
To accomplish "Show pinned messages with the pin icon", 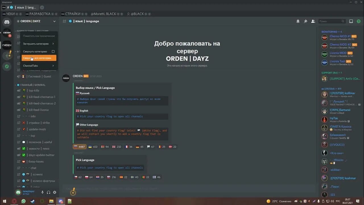I will coord(305,21).
